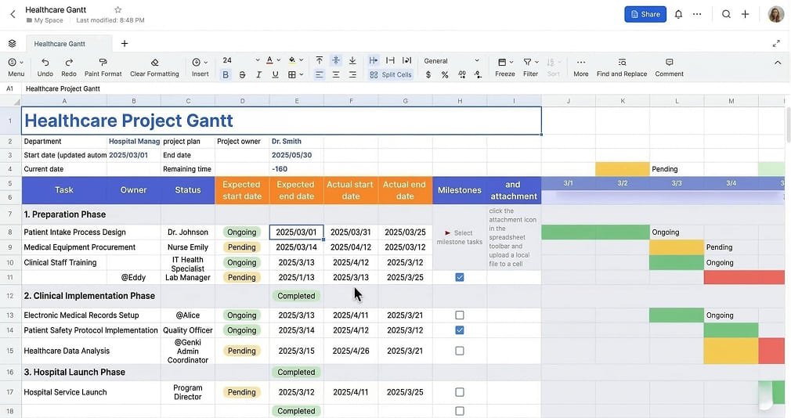Apply currency format with dollar icon
This screenshot has height=418, width=791.
tap(428, 75)
